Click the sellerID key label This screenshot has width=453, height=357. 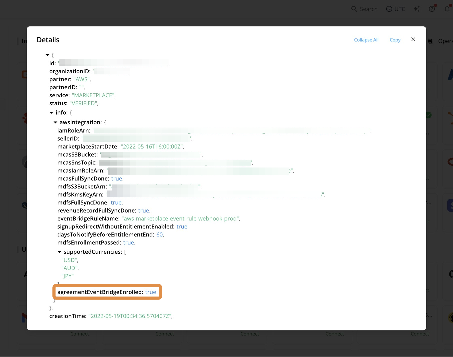point(68,139)
